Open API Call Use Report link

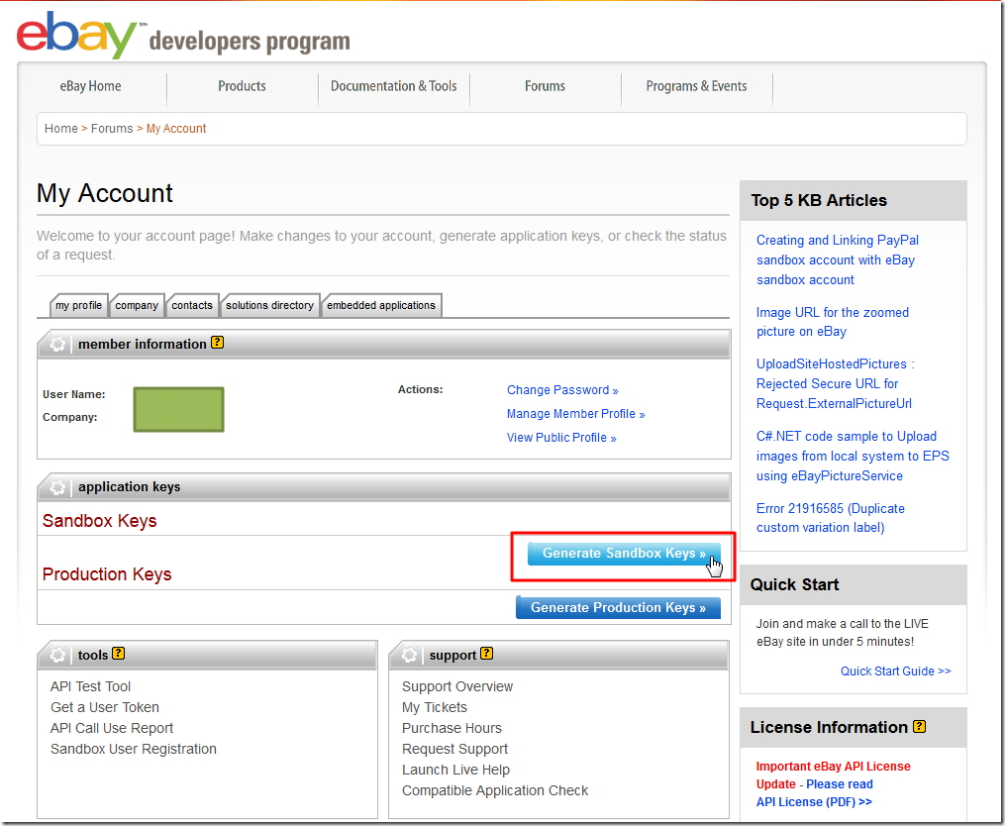pyautogui.click(x=112, y=728)
